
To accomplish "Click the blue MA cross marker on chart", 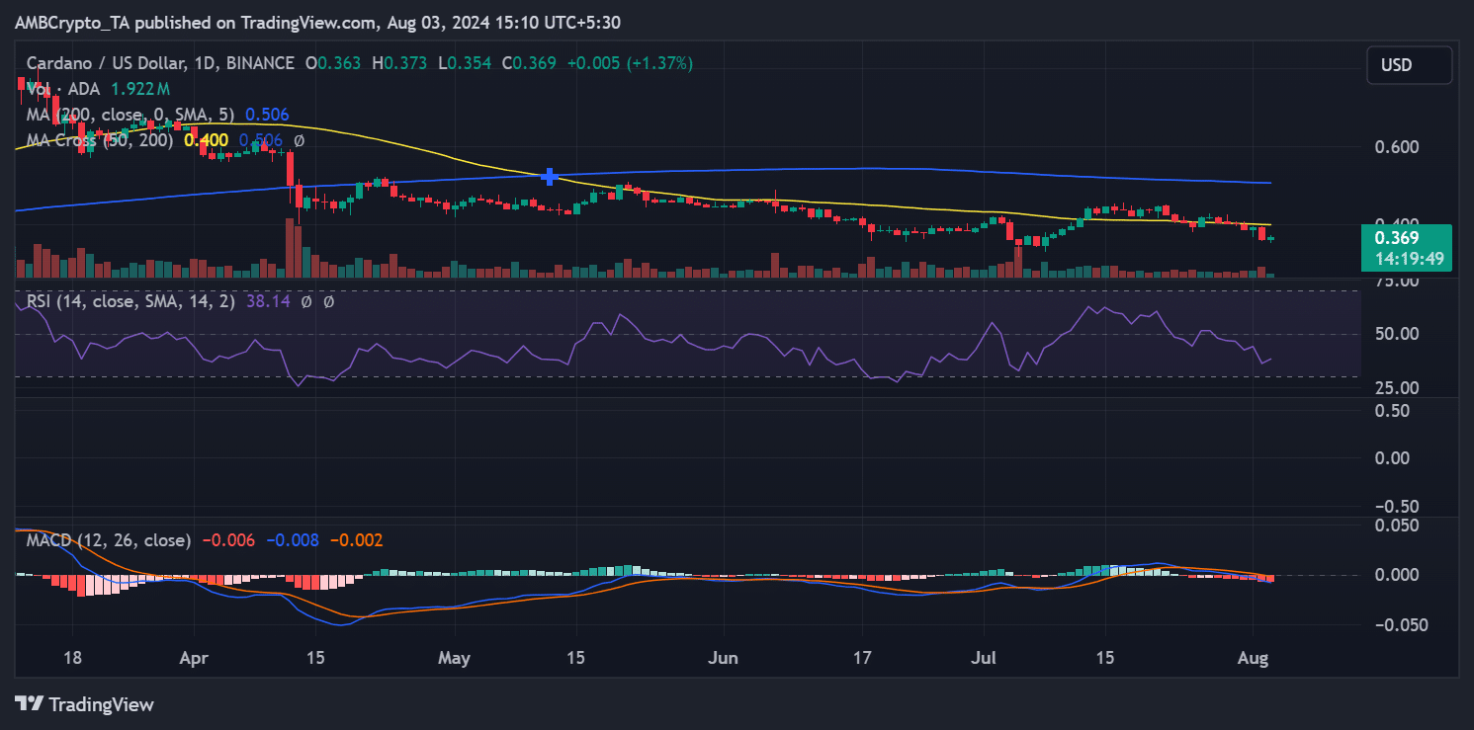I will 550,177.
